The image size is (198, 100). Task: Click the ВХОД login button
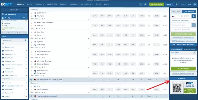pyautogui.click(x=169, y=4)
